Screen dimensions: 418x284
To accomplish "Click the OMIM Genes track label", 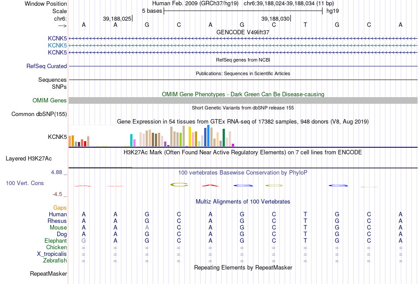I will [x=50, y=100].
